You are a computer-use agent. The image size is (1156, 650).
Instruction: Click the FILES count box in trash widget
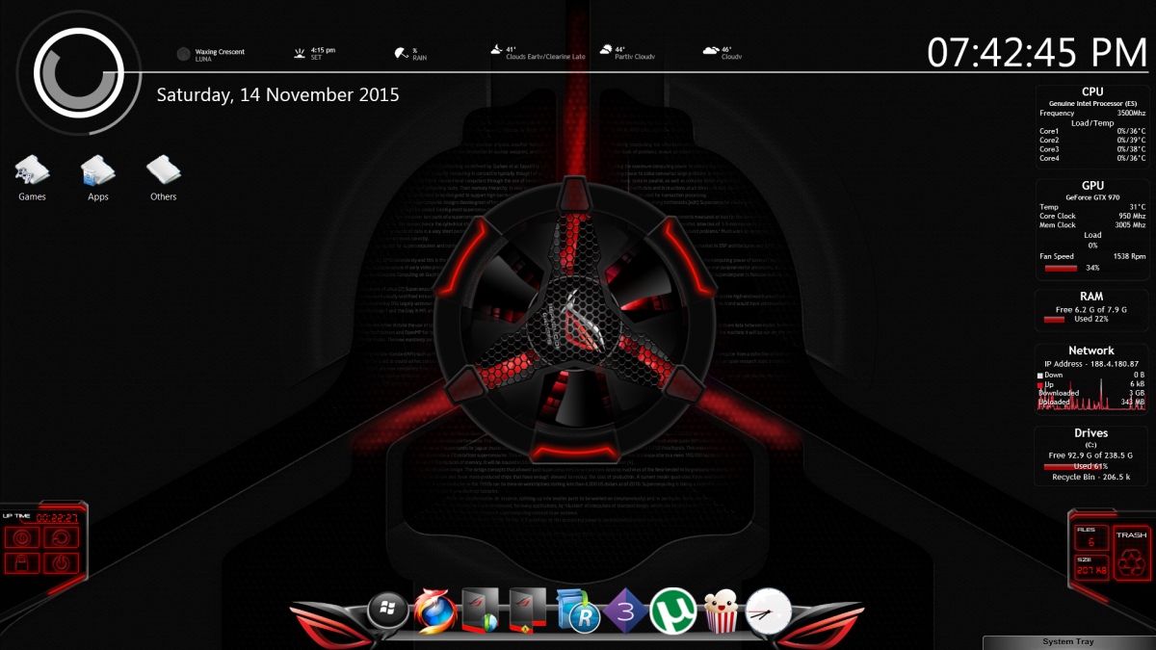(1090, 538)
